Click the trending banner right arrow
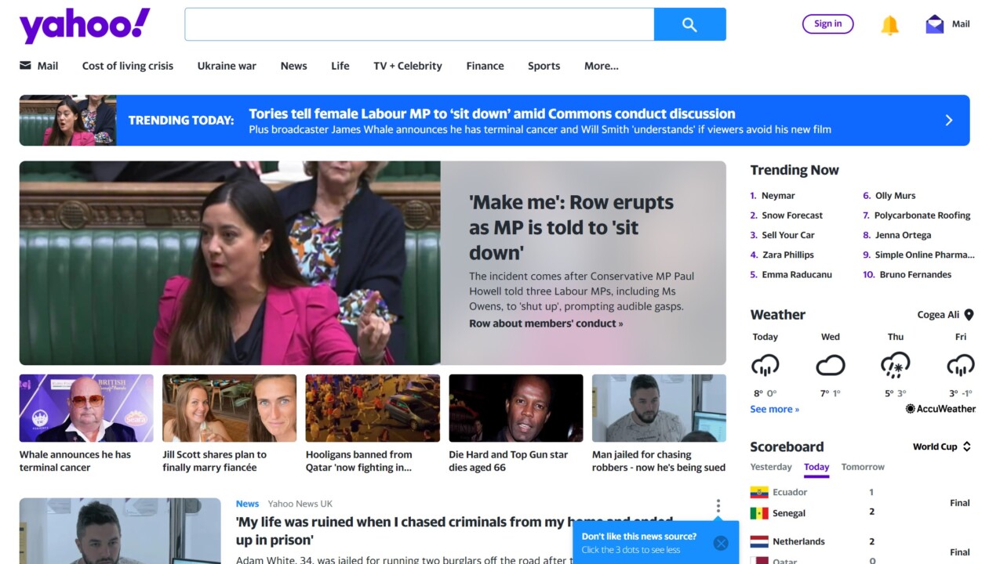Image resolution: width=1000 pixels, height=564 pixels. (948, 121)
